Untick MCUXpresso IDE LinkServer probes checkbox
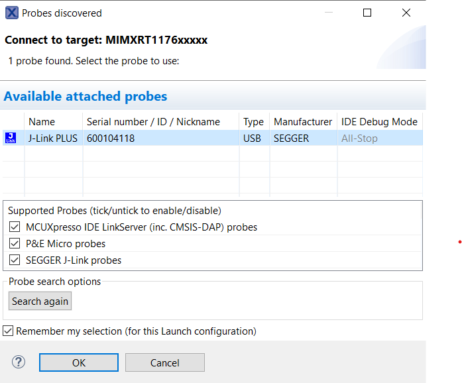462x383 pixels. (x=15, y=227)
